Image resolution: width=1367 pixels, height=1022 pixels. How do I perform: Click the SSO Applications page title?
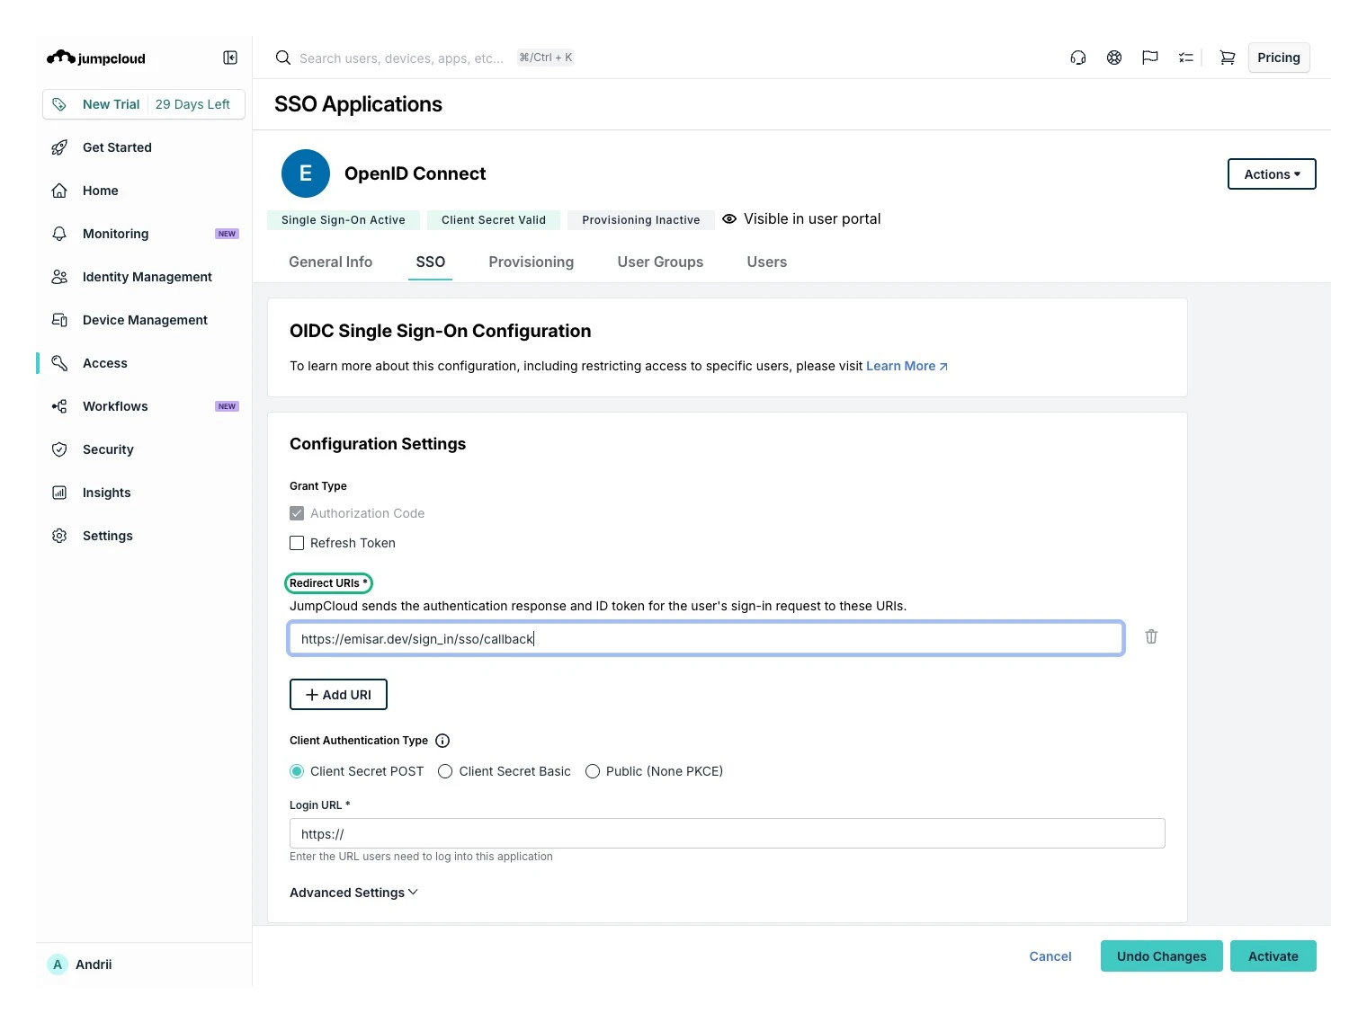(x=358, y=104)
